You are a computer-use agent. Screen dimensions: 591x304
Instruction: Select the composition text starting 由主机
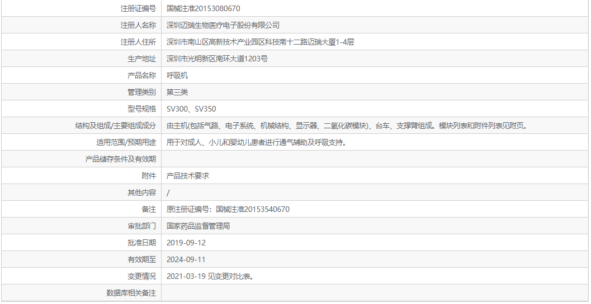pos(347,126)
